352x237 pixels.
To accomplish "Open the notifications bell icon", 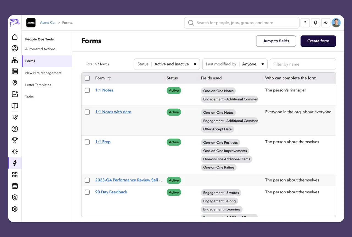I will pos(315,23).
